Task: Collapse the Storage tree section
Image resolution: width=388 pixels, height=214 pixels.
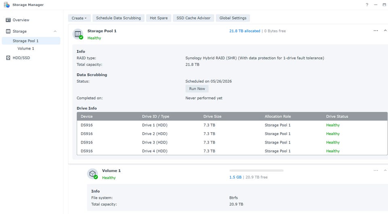Action: click(55, 31)
